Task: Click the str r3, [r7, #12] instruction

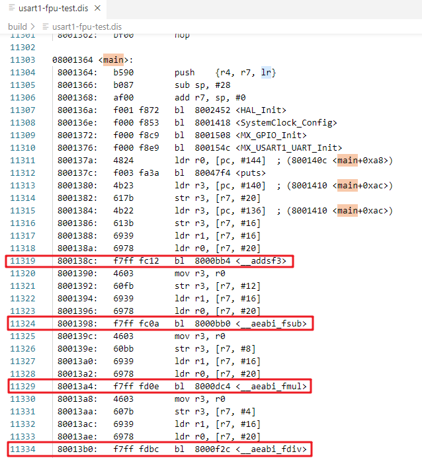Action: (218, 286)
